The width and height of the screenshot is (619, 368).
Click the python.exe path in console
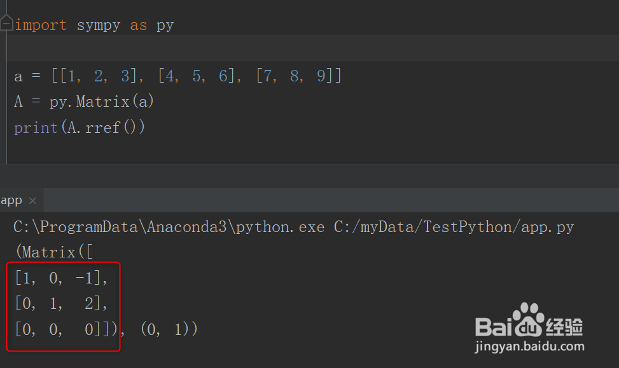169,227
